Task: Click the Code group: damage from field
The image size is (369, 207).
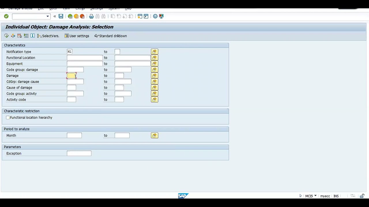Action: [x=75, y=70]
